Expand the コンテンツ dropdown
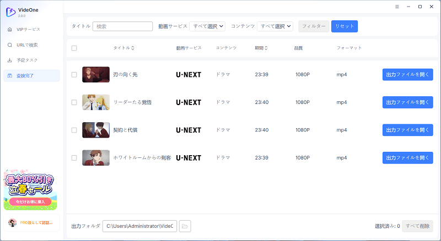 coord(275,26)
